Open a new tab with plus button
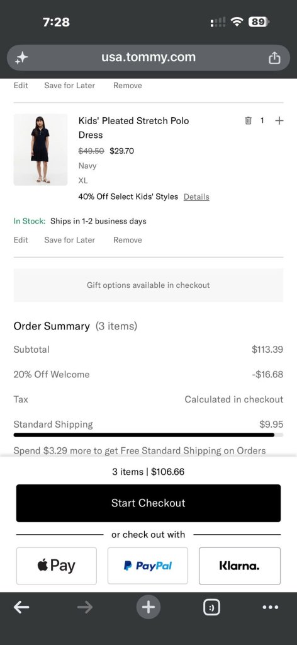Viewport: 297px width, 645px height. (x=148, y=607)
